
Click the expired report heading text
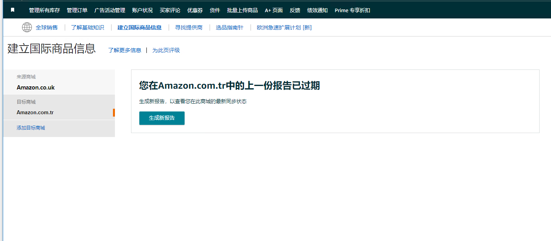[229, 86]
